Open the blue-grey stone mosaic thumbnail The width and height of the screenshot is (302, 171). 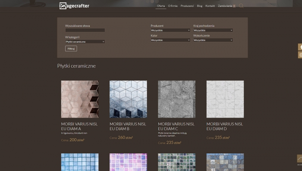point(225,162)
